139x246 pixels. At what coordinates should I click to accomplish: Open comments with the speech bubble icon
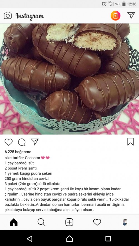[22, 142]
